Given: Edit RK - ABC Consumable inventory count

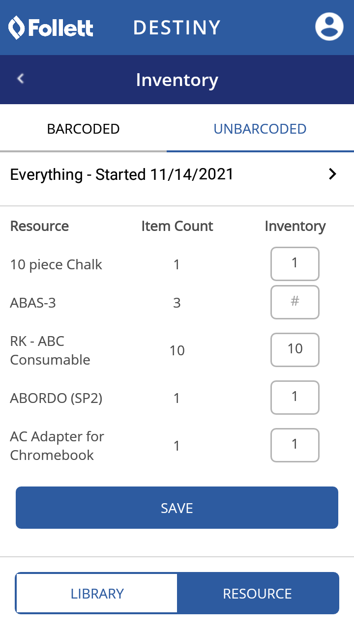Looking at the screenshot, I should click(x=295, y=349).
